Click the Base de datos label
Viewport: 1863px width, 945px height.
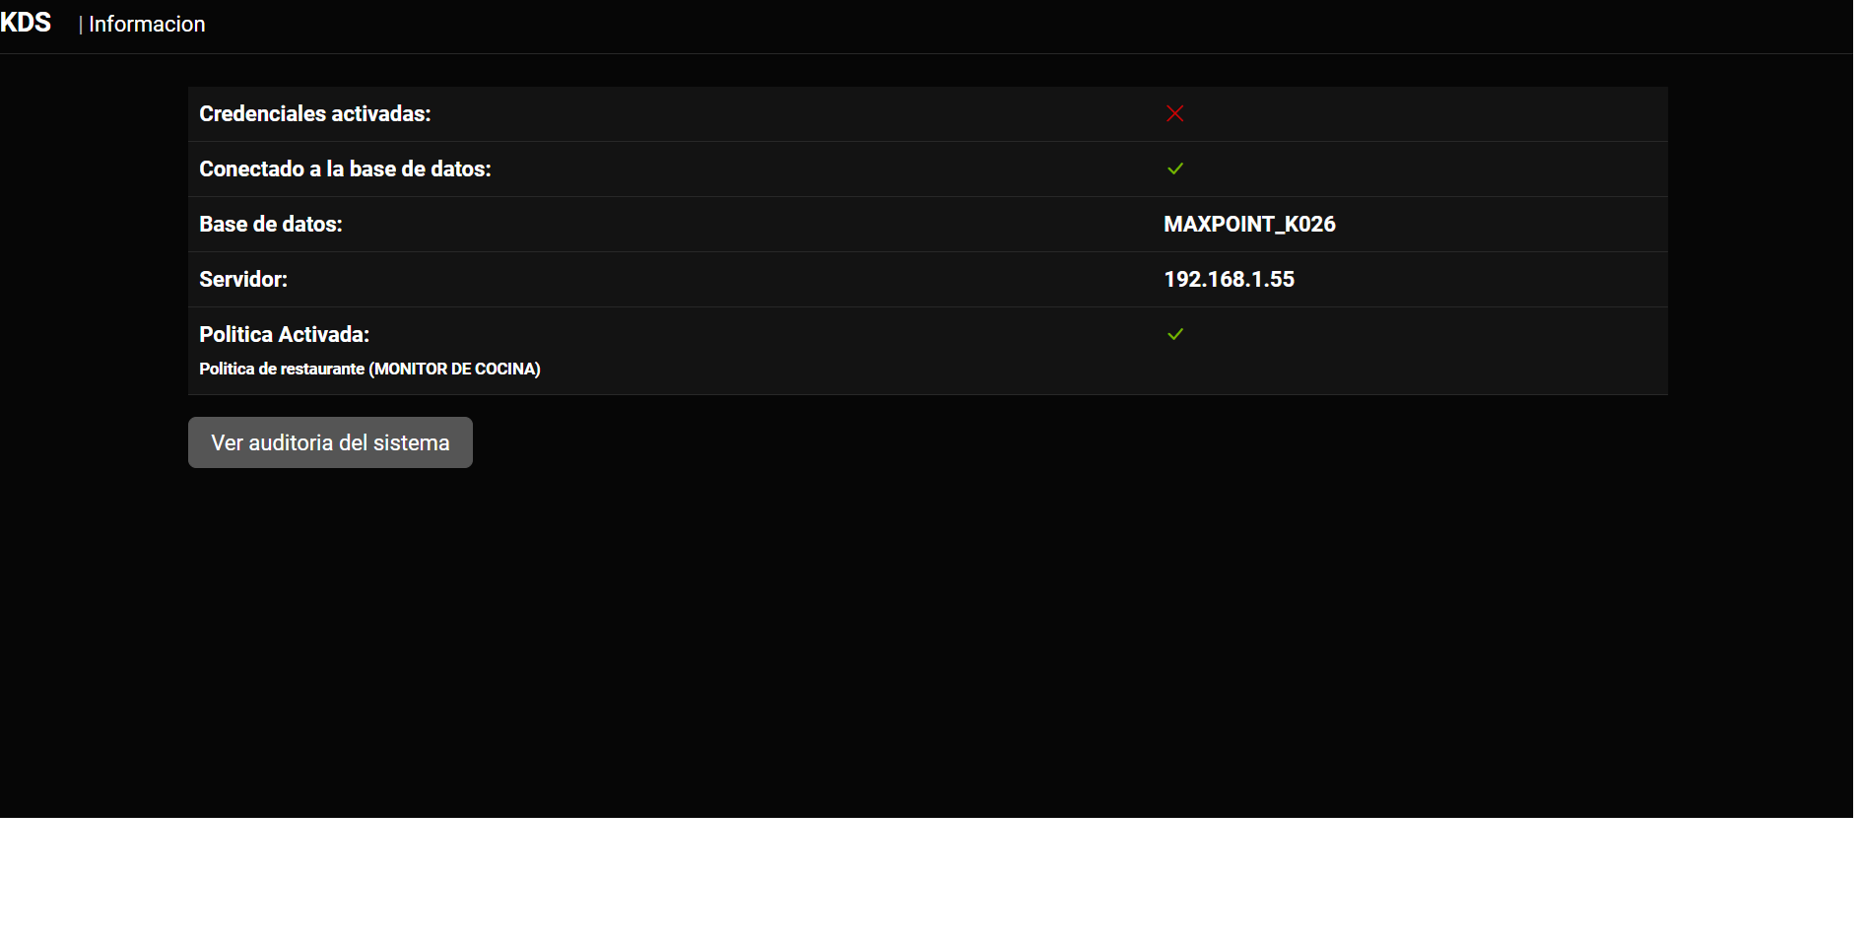click(270, 225)
